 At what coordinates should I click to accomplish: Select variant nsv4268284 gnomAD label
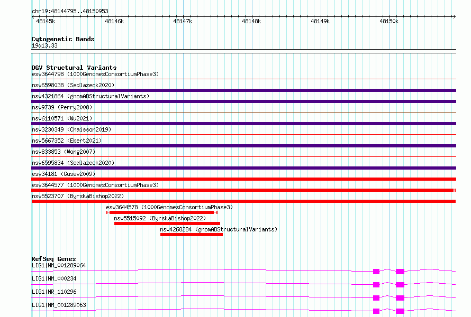(x=219, y=229)
